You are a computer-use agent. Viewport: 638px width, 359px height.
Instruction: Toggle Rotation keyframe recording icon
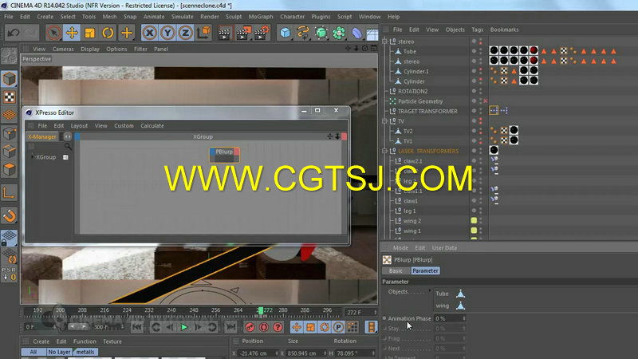coord(325,327)
